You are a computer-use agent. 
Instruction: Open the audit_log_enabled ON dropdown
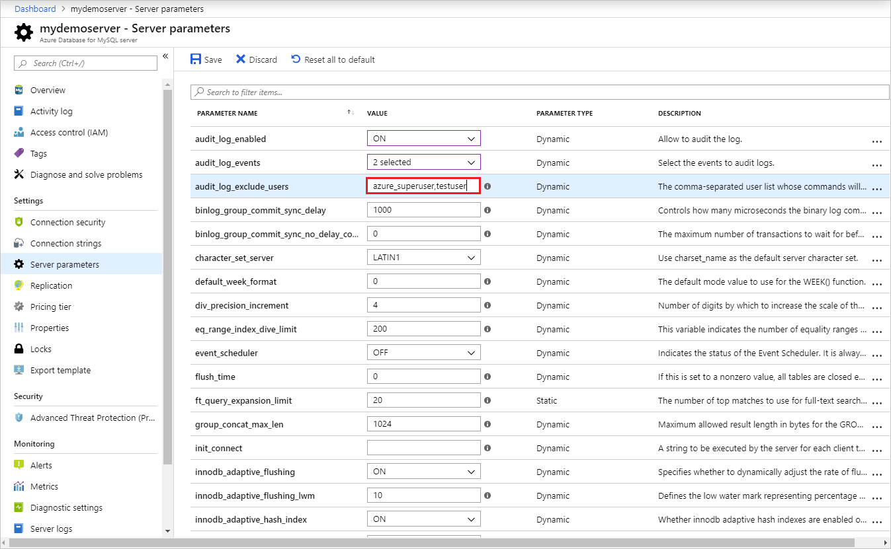424,138
